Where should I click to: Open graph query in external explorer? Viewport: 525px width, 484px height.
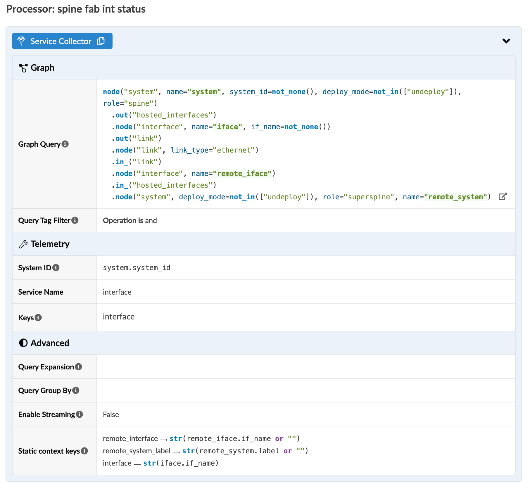click(x=502, y=196)
